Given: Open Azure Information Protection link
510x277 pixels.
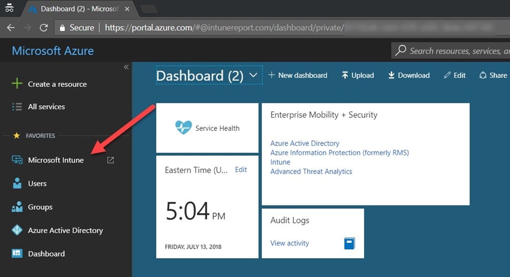Looking at the screenshot, I should [339, 153].
